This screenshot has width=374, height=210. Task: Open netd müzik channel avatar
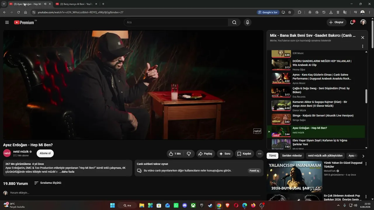(7, 153)
